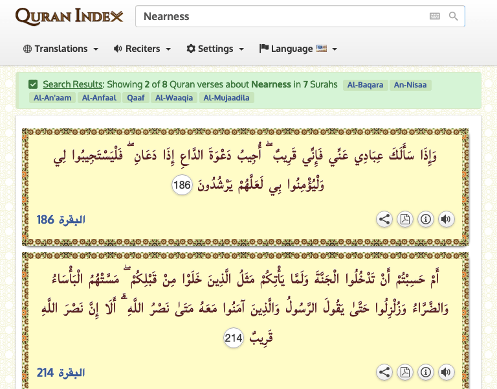Export verse 214 as PDF
Screen dimensions: 497x389
pyautogui.click(x=405, y=372)
